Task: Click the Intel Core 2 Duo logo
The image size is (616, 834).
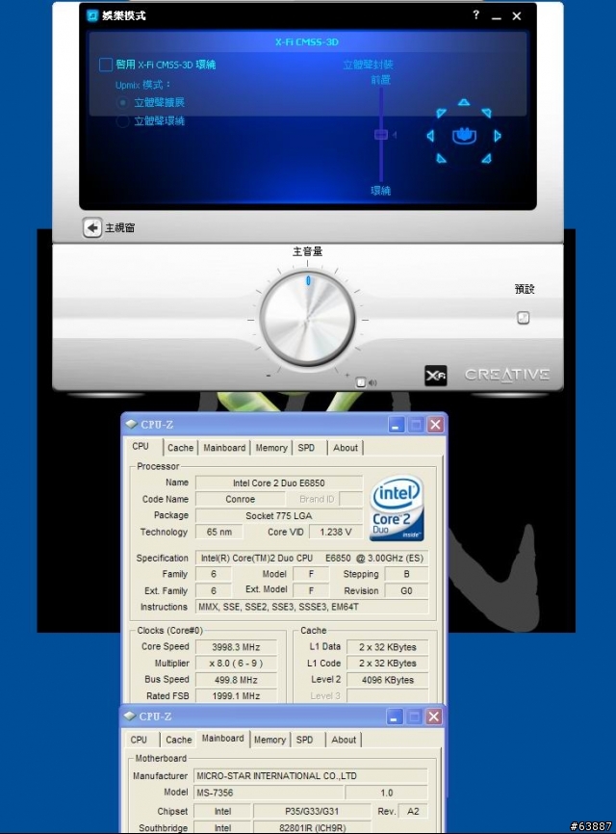Action: coord(397,508)
